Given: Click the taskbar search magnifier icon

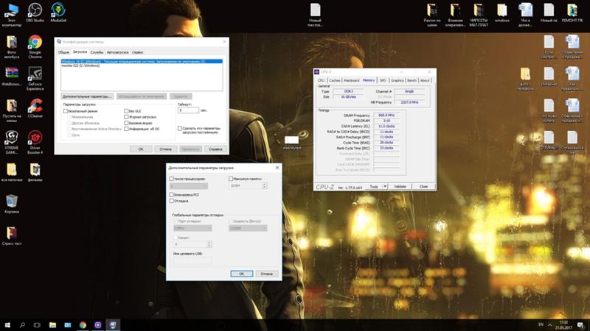Looking at the screenshot, I should [22, 324].
